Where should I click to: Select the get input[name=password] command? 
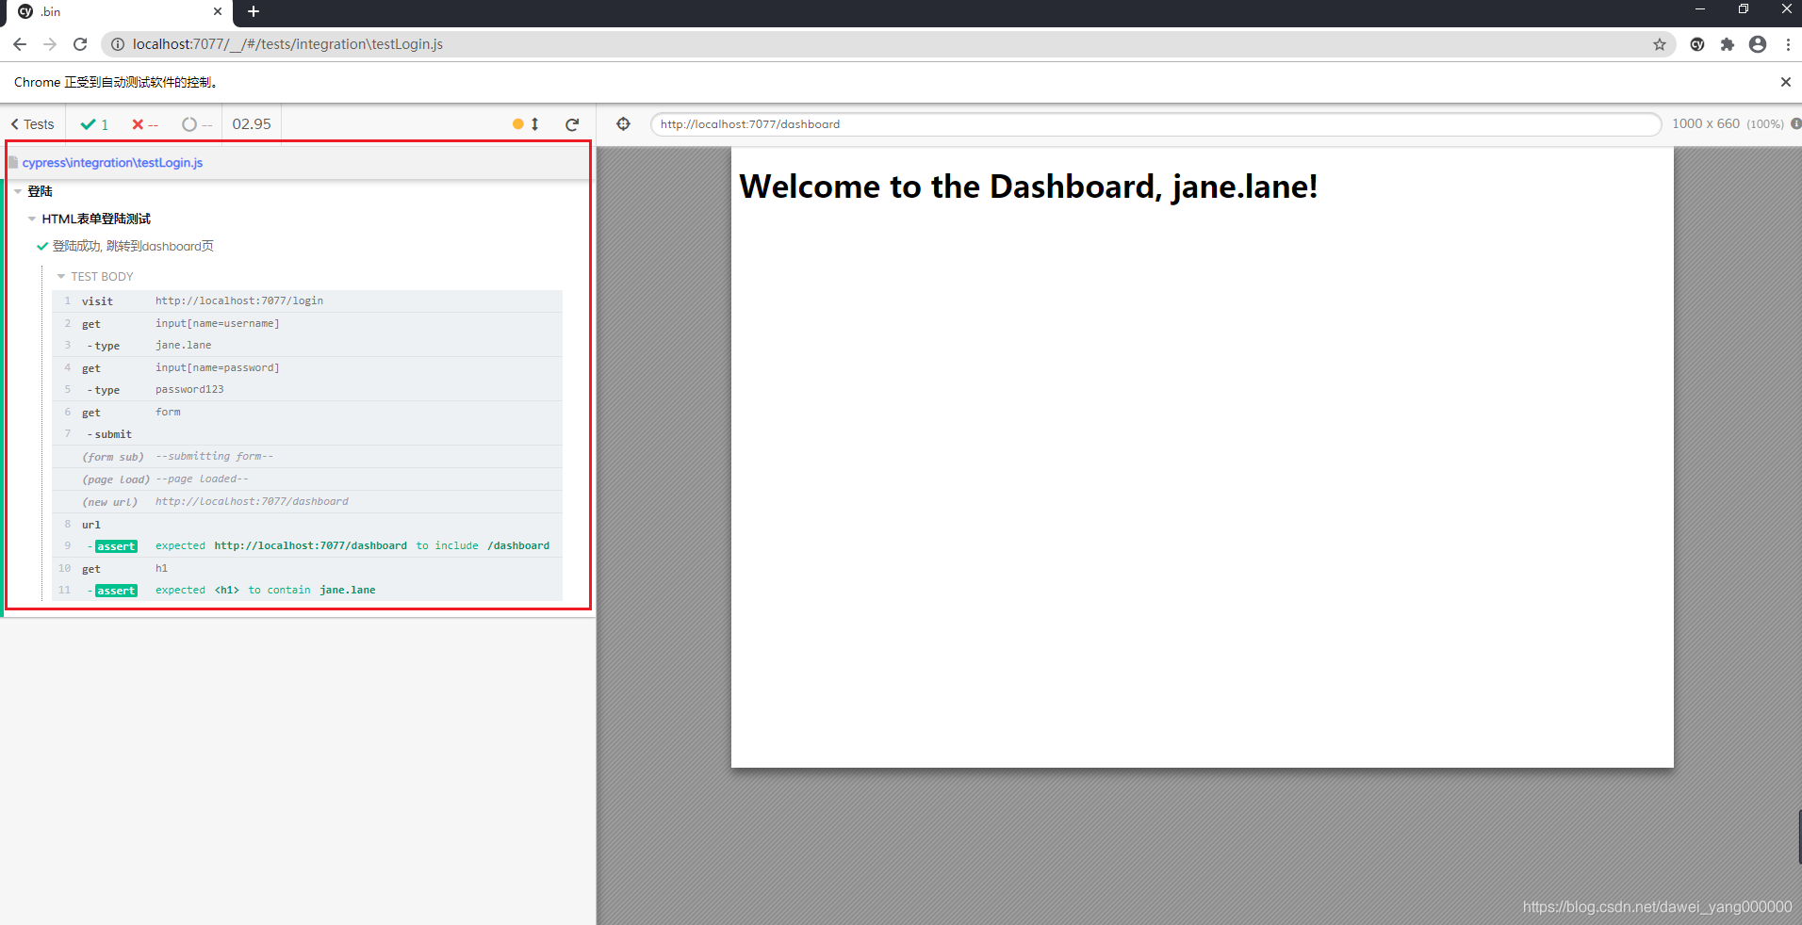point(307,367)
